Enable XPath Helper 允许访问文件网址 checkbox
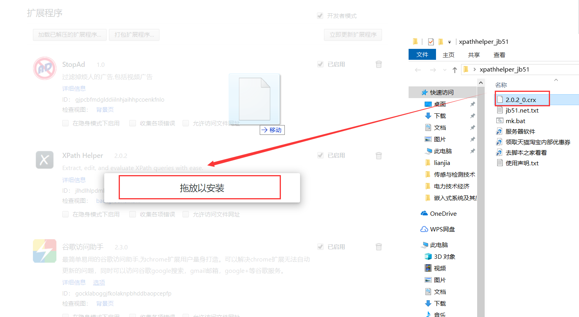Image resolution: width=579 pixels, height=317 pixels. (x=186, y=214)
